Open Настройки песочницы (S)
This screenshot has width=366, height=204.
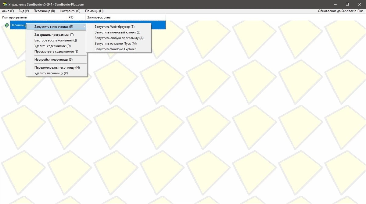pyautogui.click(x=57, y=59)
